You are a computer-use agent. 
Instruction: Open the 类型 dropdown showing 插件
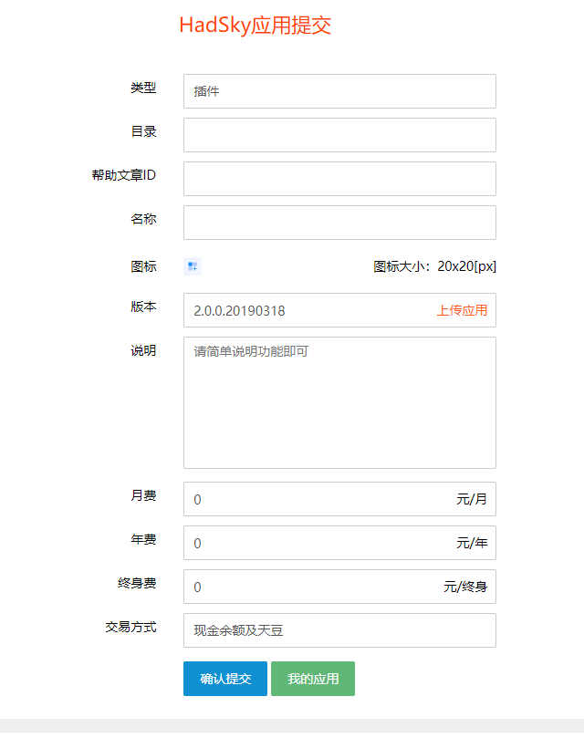point(339,91)
